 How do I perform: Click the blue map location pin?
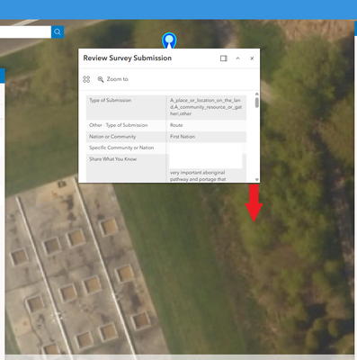pos(169,40)
